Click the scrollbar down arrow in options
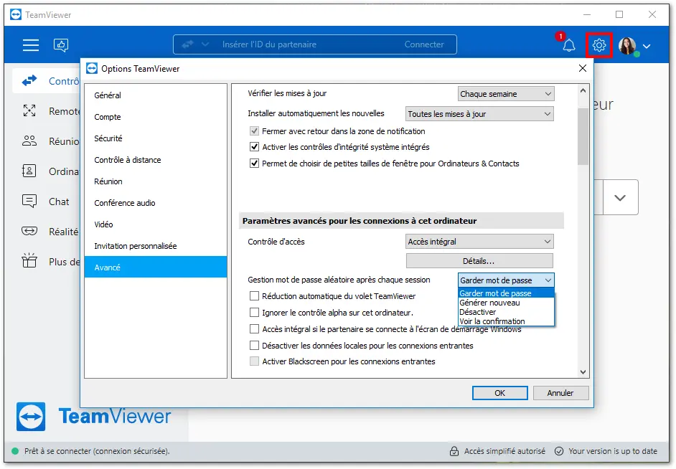Image resolution: width=676 pixels, height=469 pixels. tap(583, 372)
